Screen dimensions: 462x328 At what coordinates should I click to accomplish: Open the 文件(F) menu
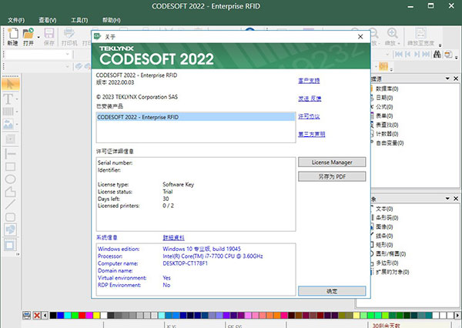15,18
